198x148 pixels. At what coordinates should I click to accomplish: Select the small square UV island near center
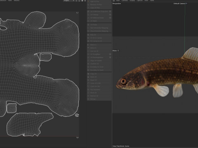coord(45,57)
